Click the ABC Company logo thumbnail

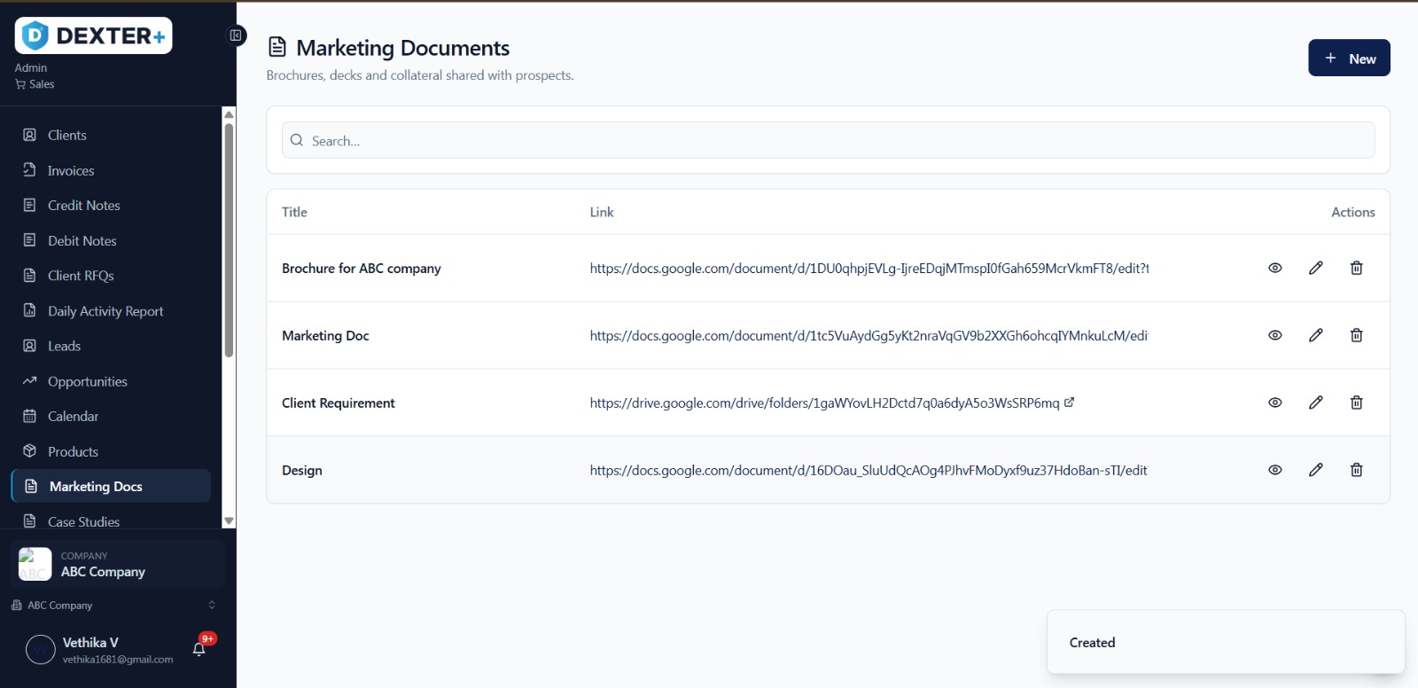tap(35, 564)
